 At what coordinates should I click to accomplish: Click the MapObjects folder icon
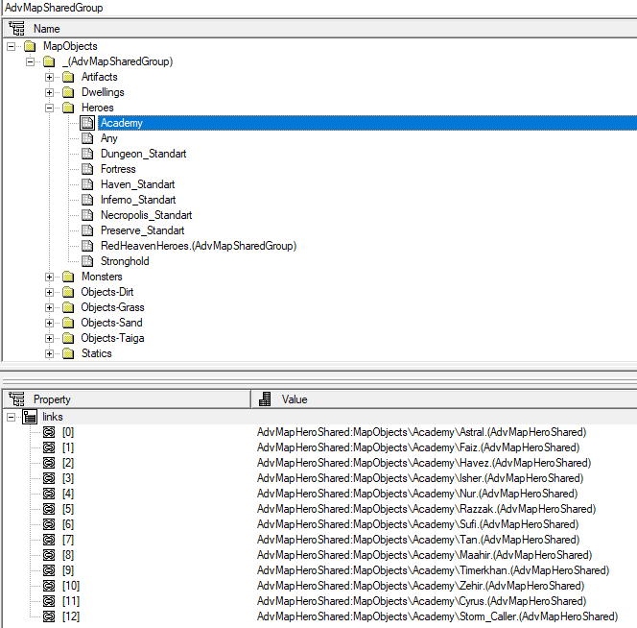click(30, 46)
